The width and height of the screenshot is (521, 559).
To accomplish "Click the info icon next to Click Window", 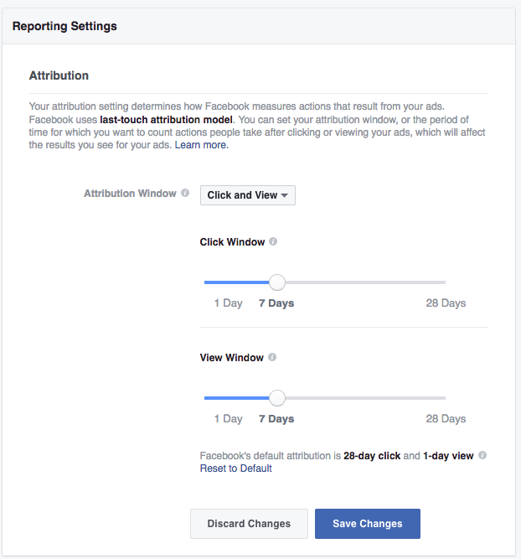I will [273, 241].
